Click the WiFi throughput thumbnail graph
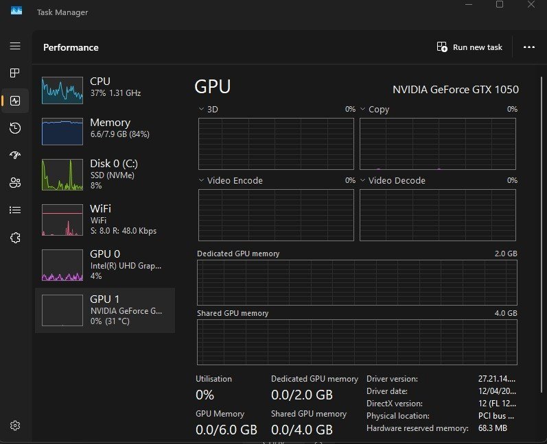This screenshot has width=547, height=444. (62, 220)
